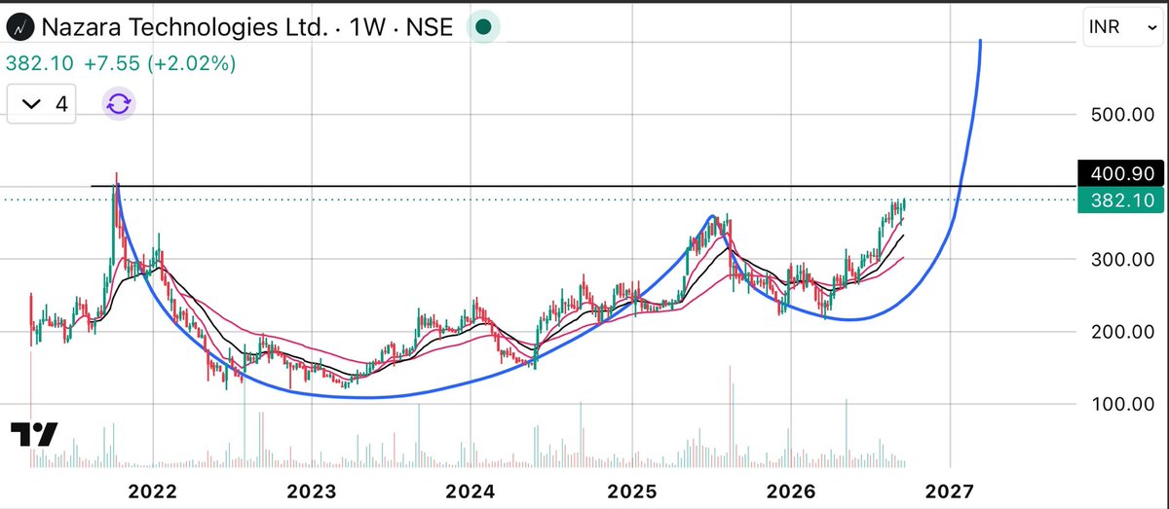Viewport: 1169px width, 509px height.
Task: Select the black horizontal resistance line
Action: tap(583, 185)
